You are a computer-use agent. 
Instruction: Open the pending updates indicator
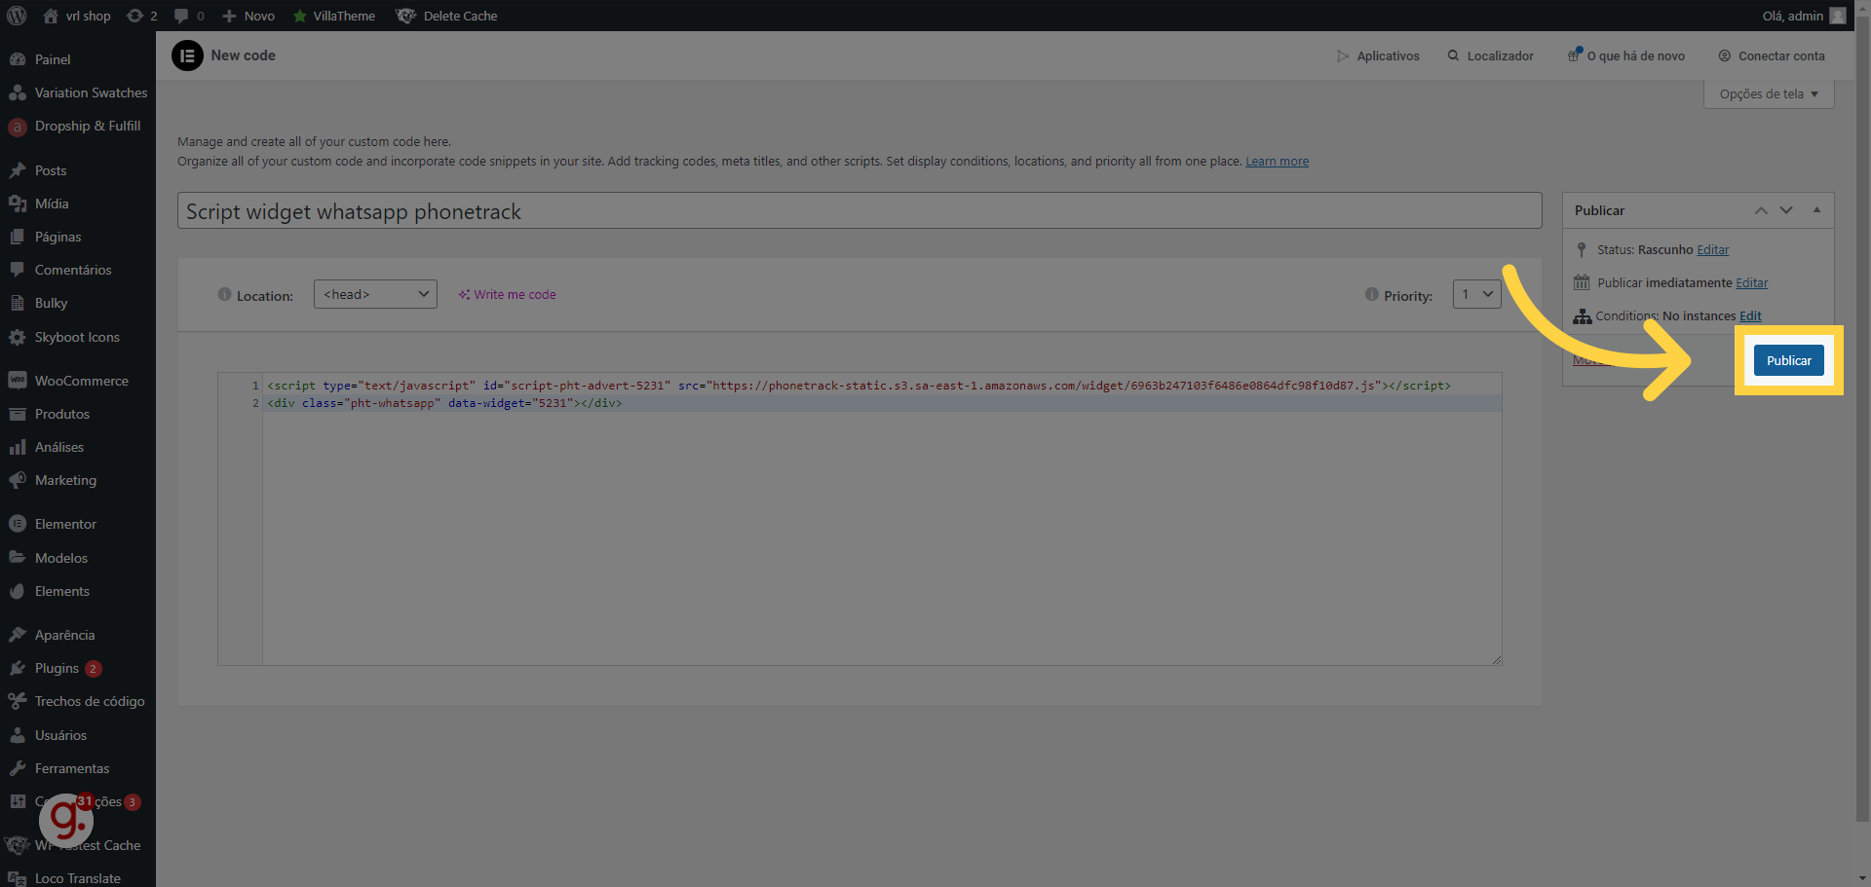[x=142, y=16]
